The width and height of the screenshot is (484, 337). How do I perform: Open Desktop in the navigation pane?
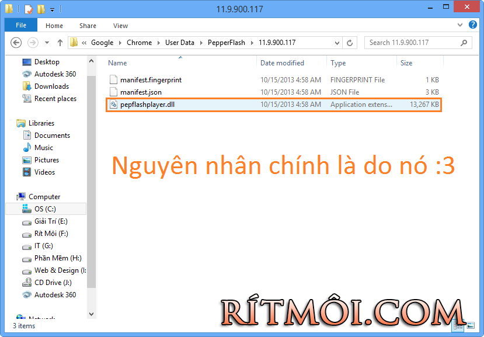[47, 62]
